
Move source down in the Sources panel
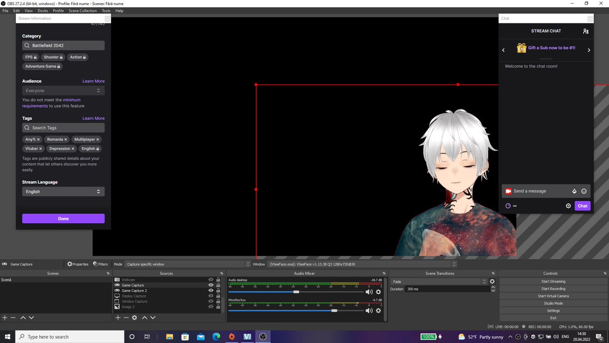coord(153,318)
